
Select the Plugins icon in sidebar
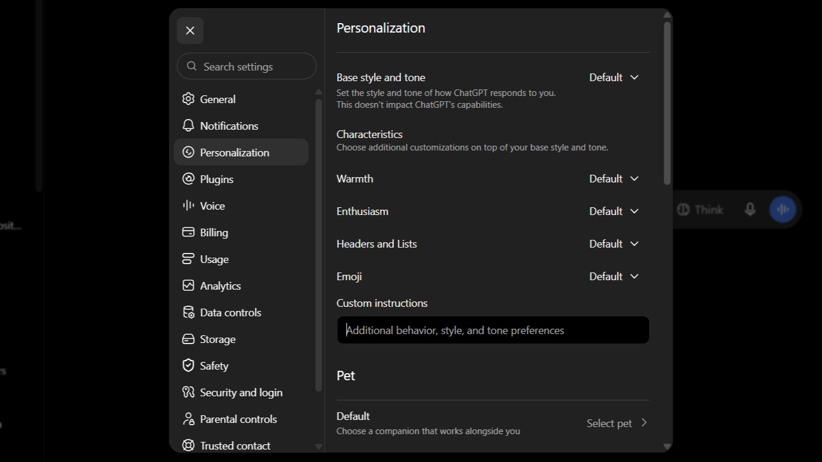tap(188, 179)
